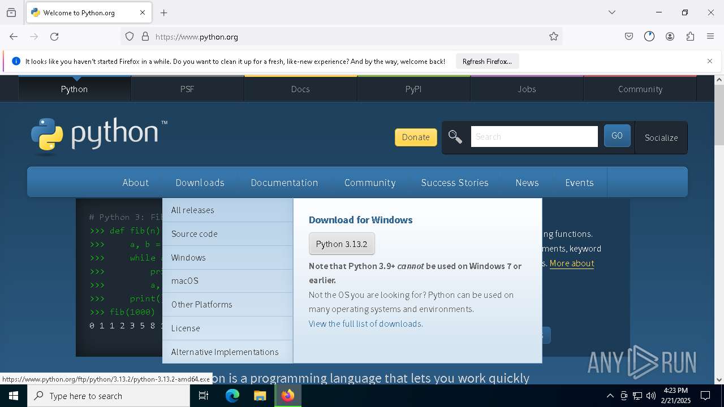Open the volume icon in system tray

(651, 396)
